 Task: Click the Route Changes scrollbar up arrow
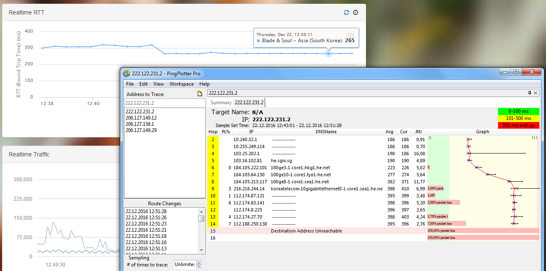201,211
